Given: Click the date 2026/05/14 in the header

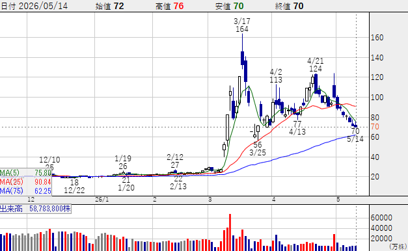Looking at the screenshot, I should [43, 6].
